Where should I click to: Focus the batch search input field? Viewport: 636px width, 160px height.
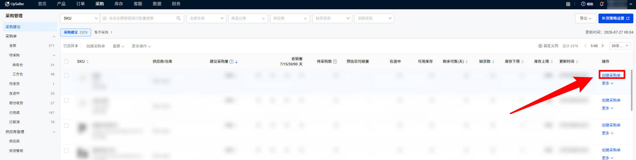click(x=142, y=18)
